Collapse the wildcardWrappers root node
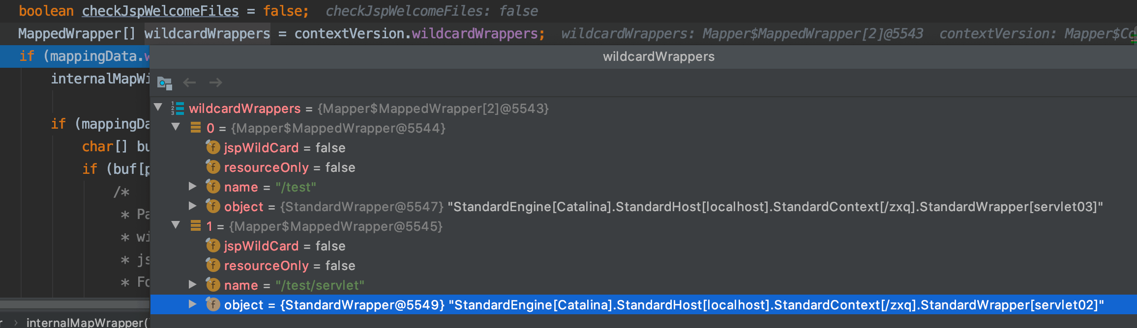The width and height of the screenshot is (1137, 328). 158,107
